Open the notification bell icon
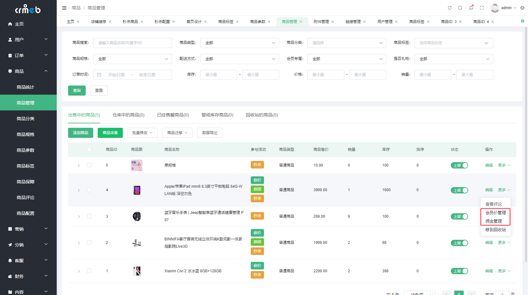 click(x=471, y=8)
